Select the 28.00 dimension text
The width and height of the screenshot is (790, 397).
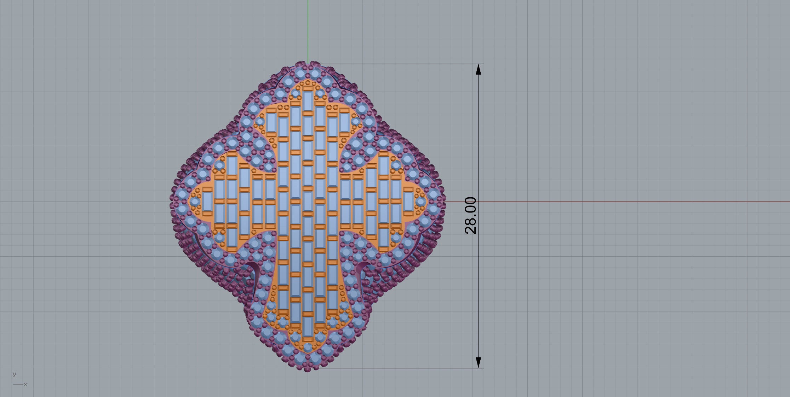(x=470, y=216)
